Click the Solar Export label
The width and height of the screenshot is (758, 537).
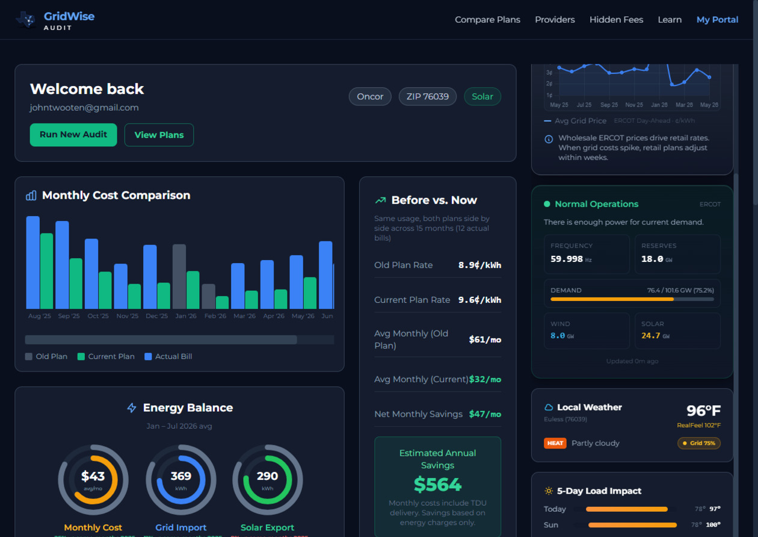(268, 527)
